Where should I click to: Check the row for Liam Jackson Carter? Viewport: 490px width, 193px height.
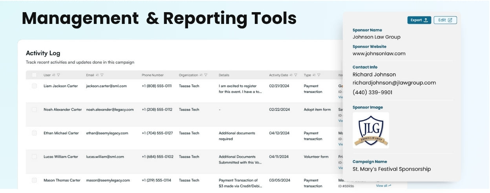[34, 86]
